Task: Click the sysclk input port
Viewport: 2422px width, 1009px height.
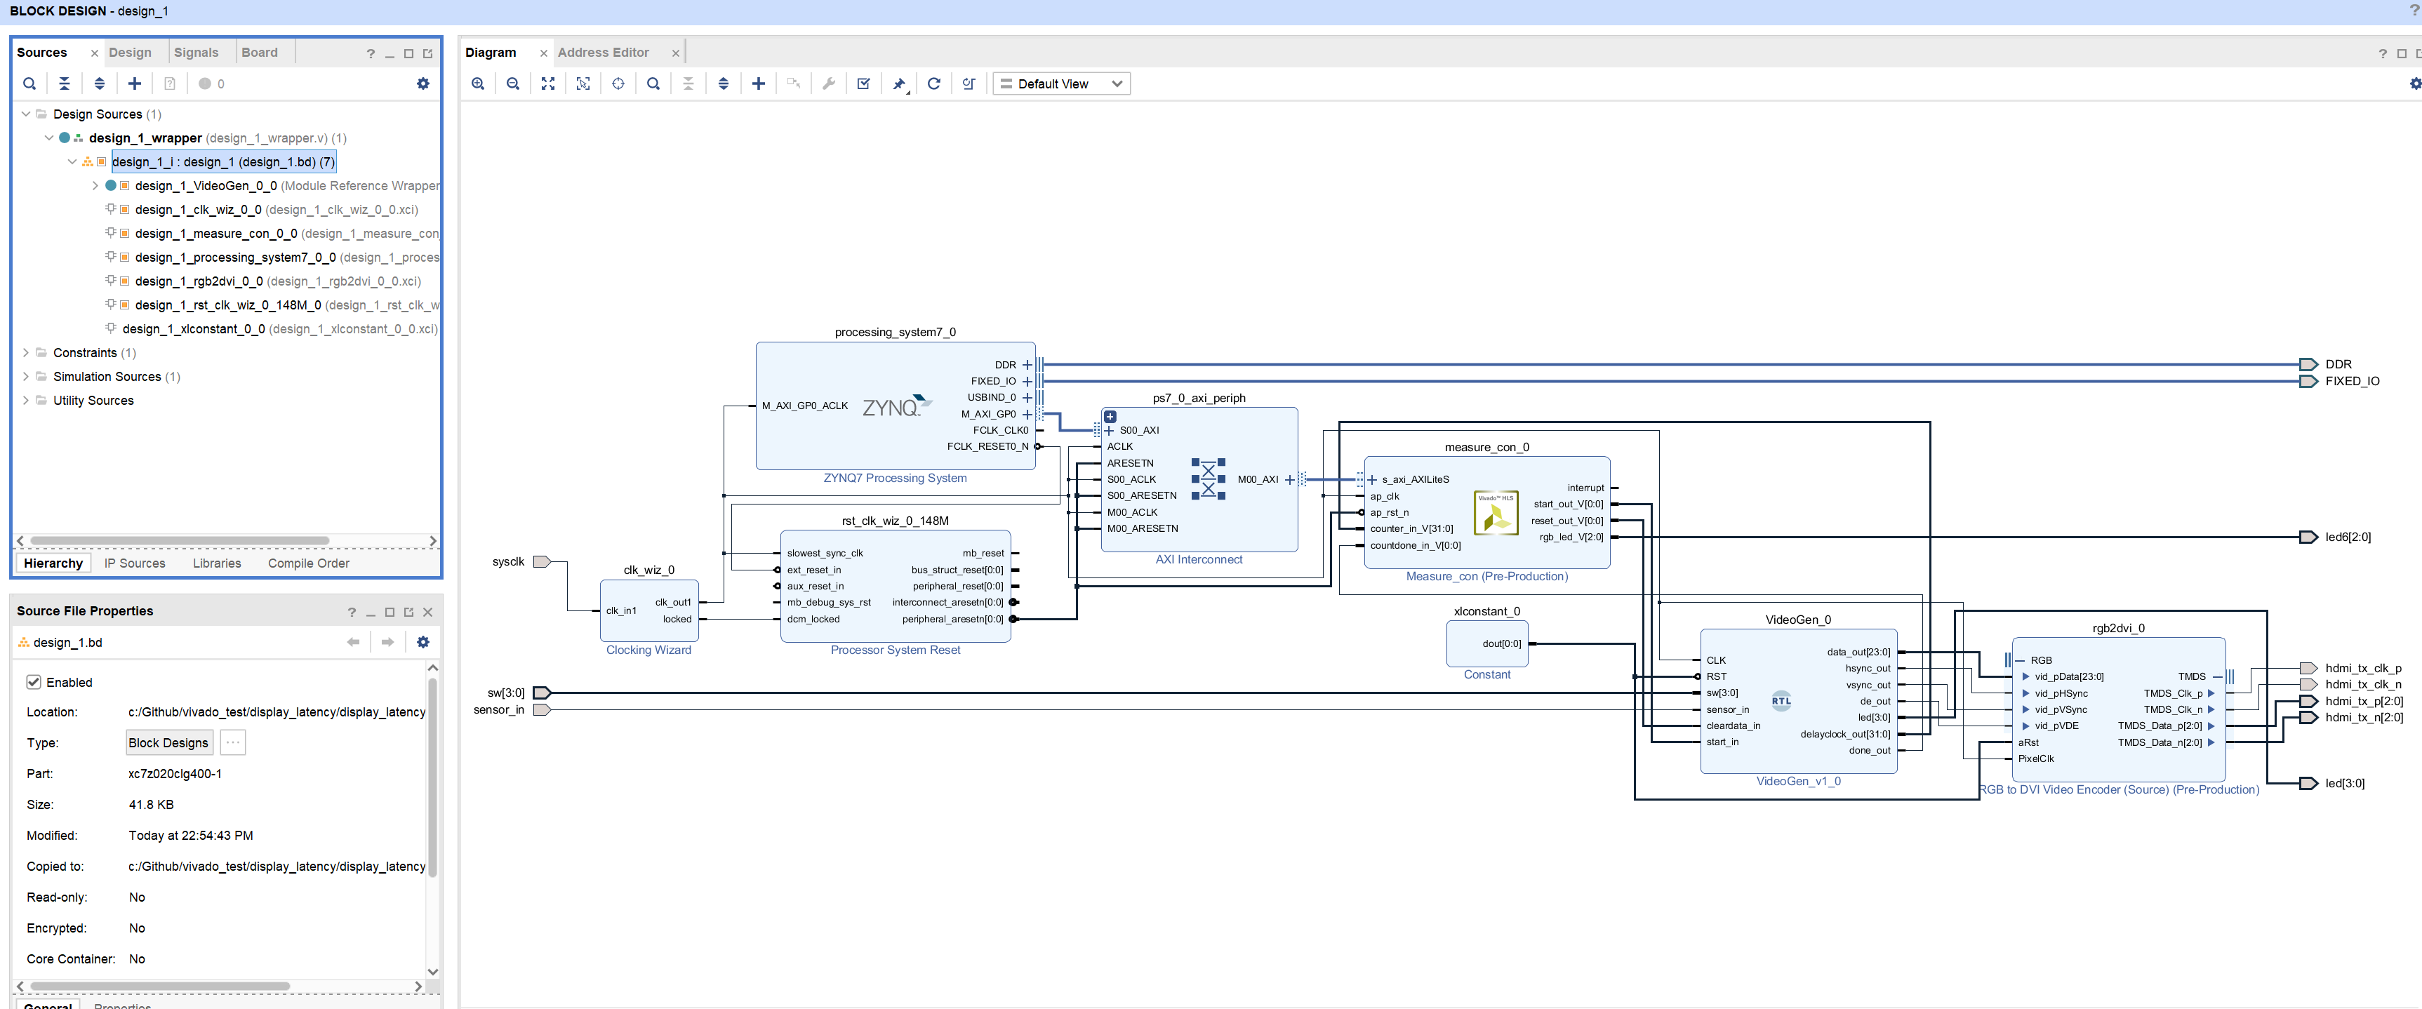Action: pos(542,561)
